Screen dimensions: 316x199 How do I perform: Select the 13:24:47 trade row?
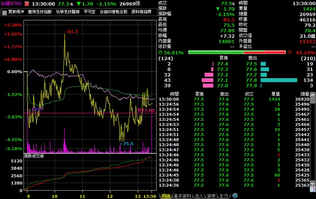[234, 150]
